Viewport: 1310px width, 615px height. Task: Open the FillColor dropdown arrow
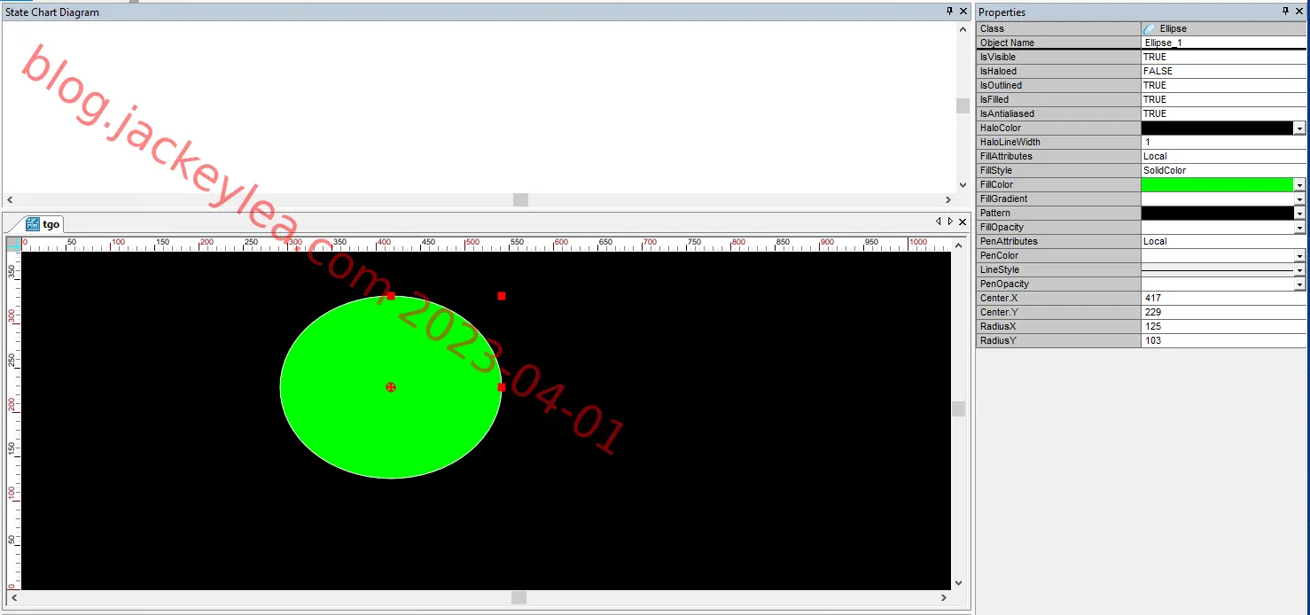pyautogui.click(x=1299, y=185)
